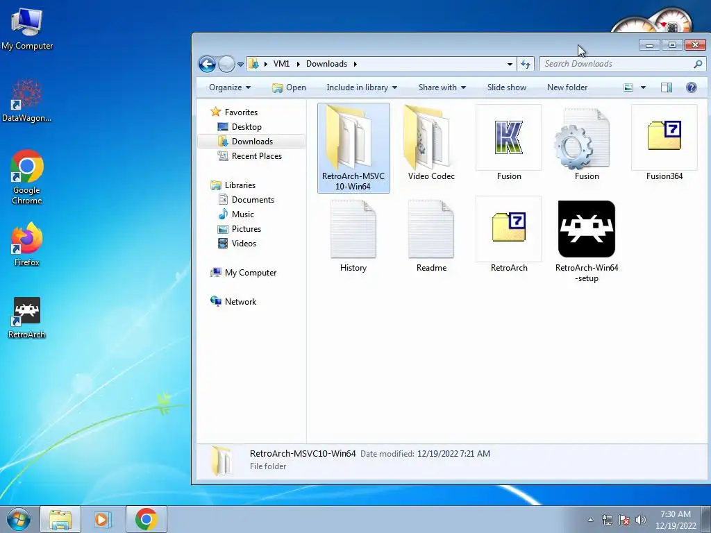The height and width of the screenshot is (533, 711).
Task: Select the Fusion364 archive file
Action: 664,143
